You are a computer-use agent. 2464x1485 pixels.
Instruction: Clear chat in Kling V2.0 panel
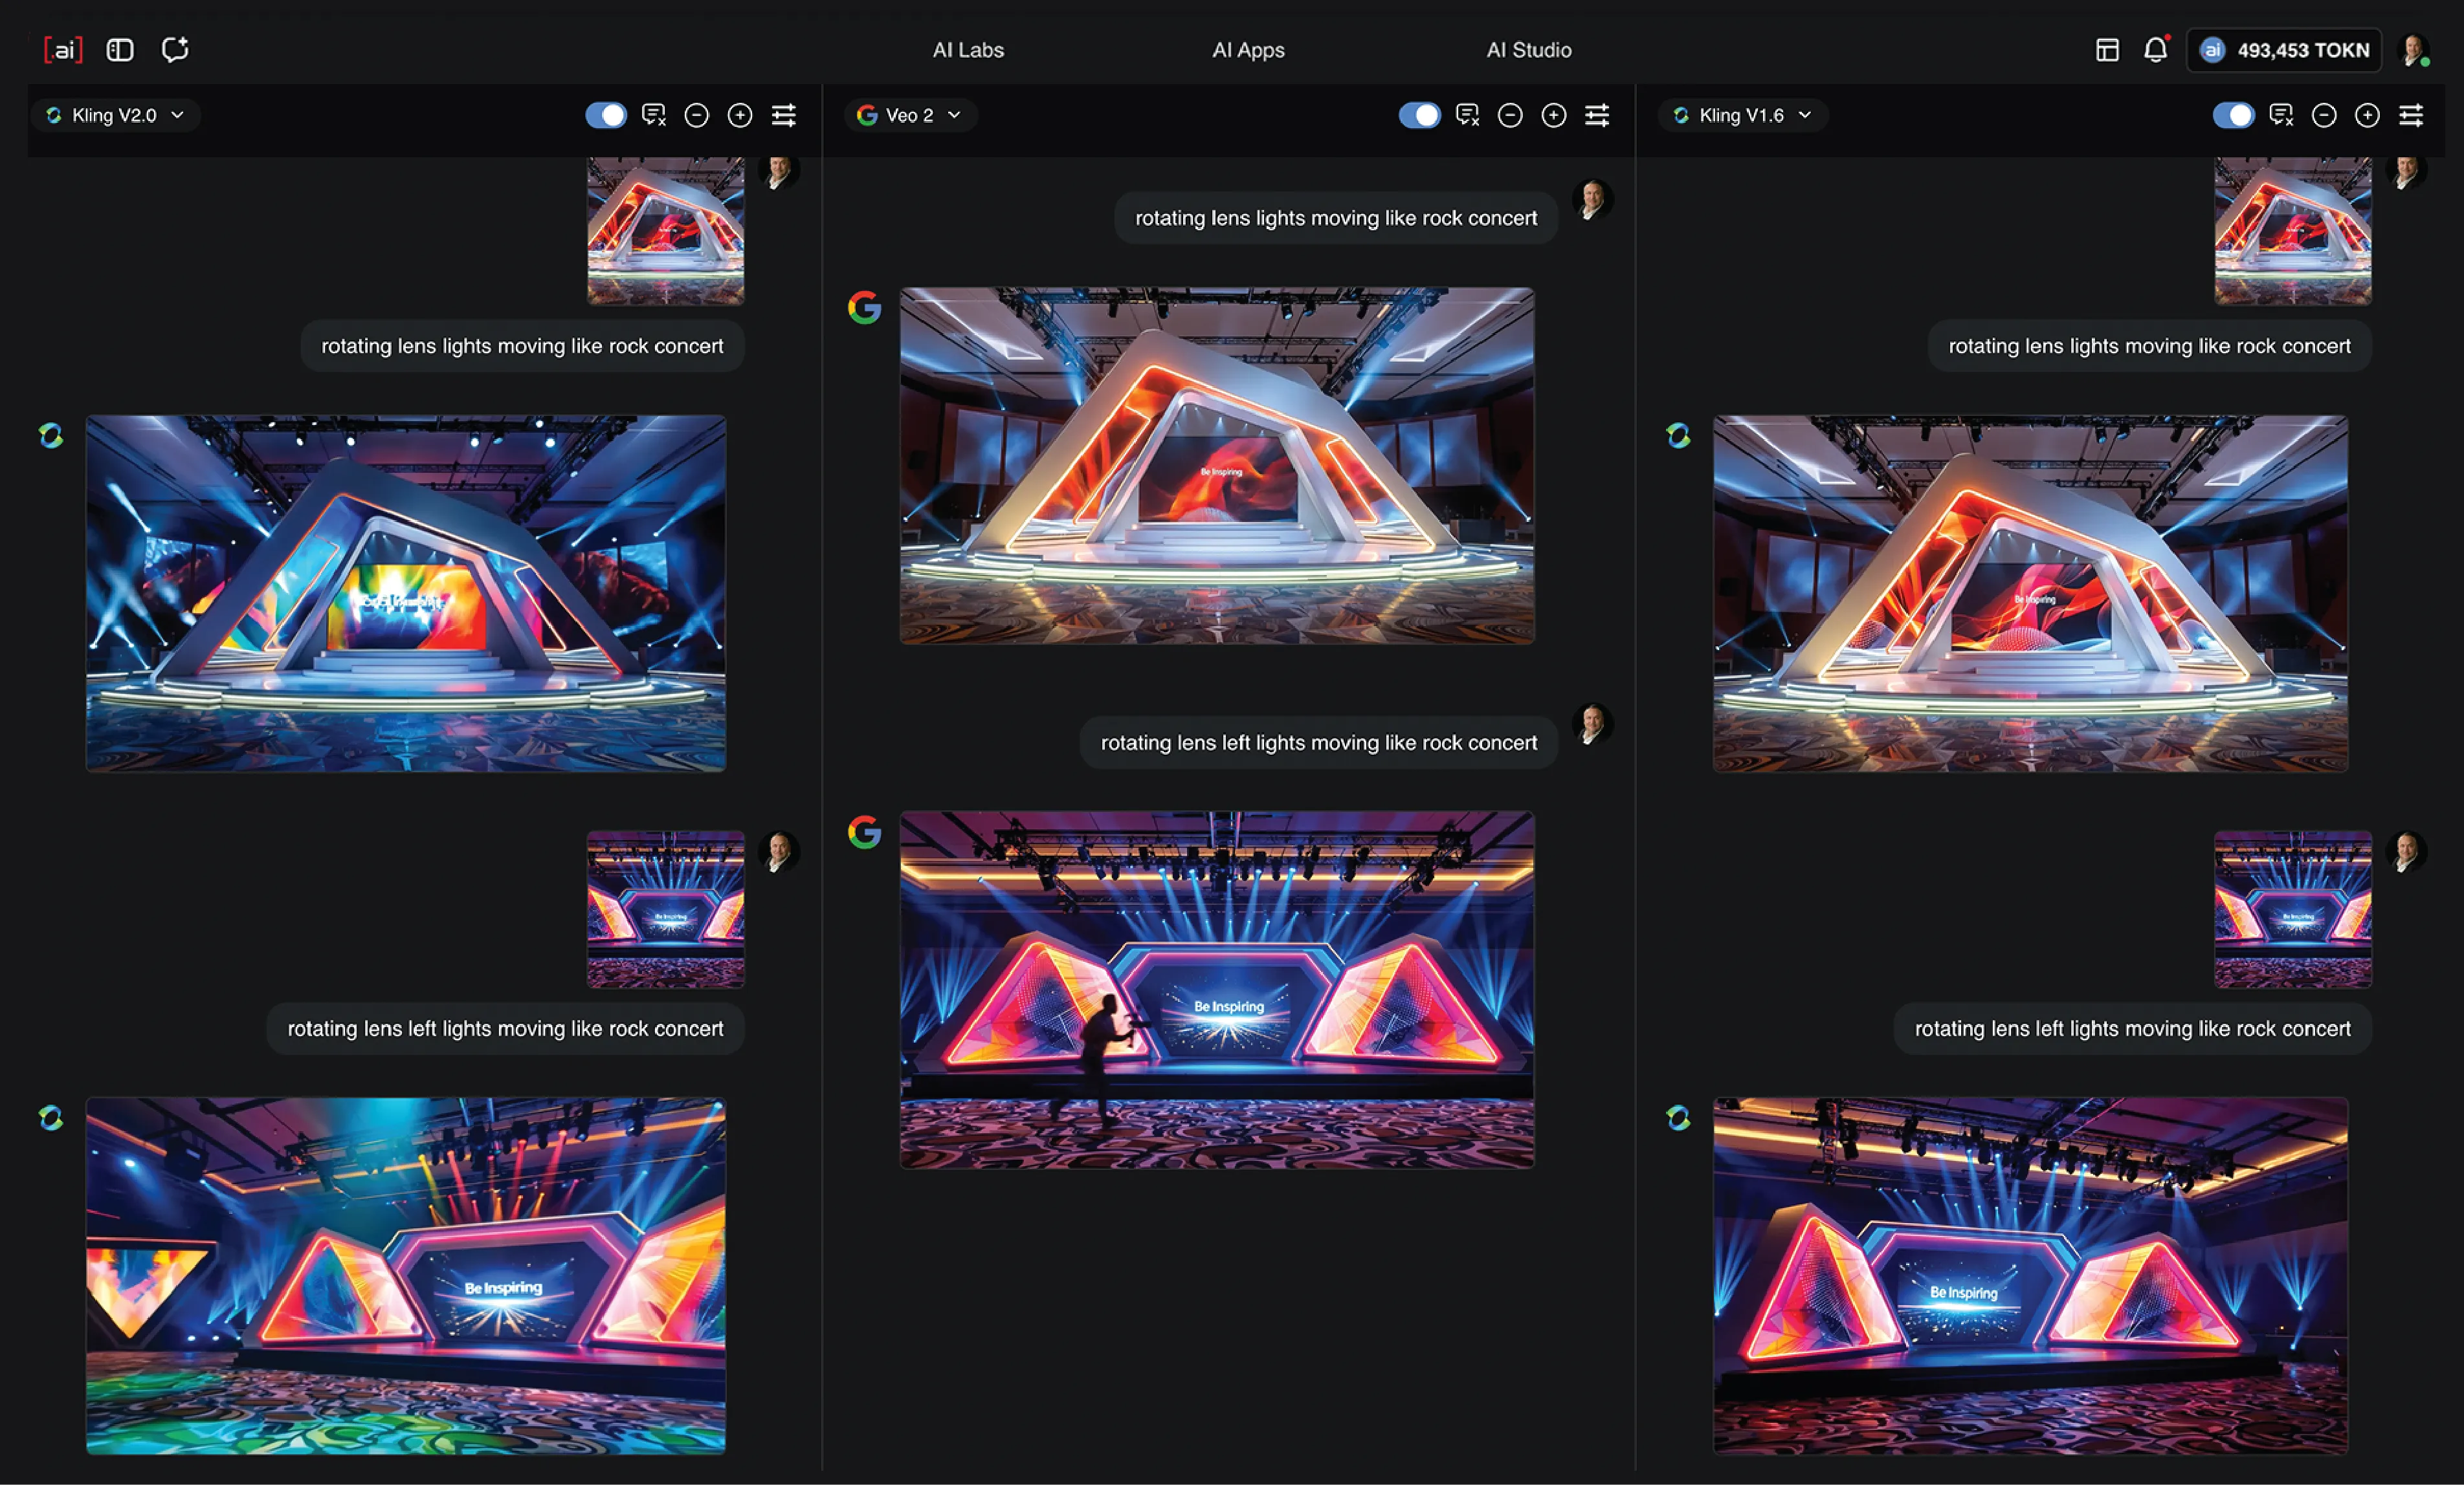pyautogui.click(x=653, y=116)
